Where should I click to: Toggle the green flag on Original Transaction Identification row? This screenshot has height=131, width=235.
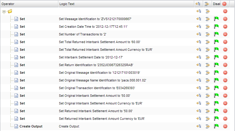pos(216,88)
